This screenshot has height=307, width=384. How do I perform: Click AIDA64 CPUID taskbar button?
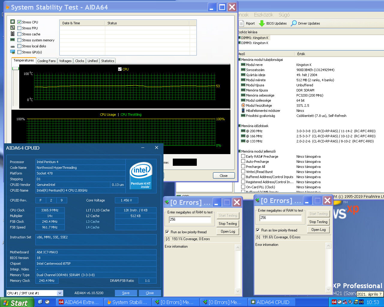(x=272, y=302)
